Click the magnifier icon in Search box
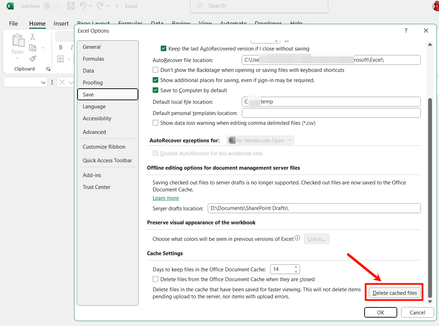Viewport: 439px width, 326px height. coord(199,6)
